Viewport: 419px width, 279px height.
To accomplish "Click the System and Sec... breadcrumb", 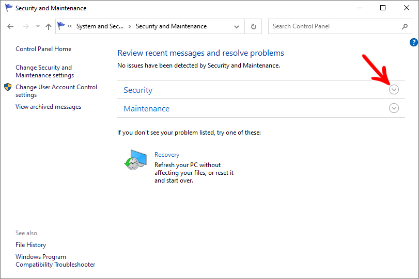I will click(100, 26).
